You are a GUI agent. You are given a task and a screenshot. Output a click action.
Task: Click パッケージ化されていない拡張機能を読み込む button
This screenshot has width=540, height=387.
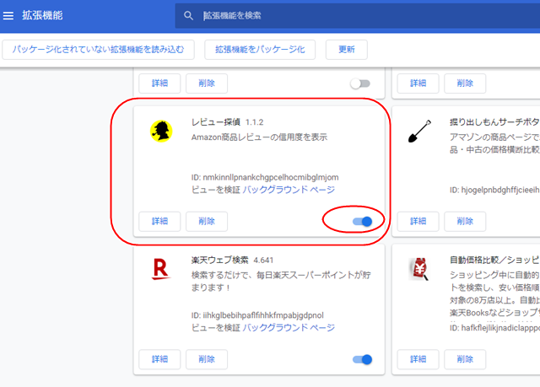[x=98, y=50]
